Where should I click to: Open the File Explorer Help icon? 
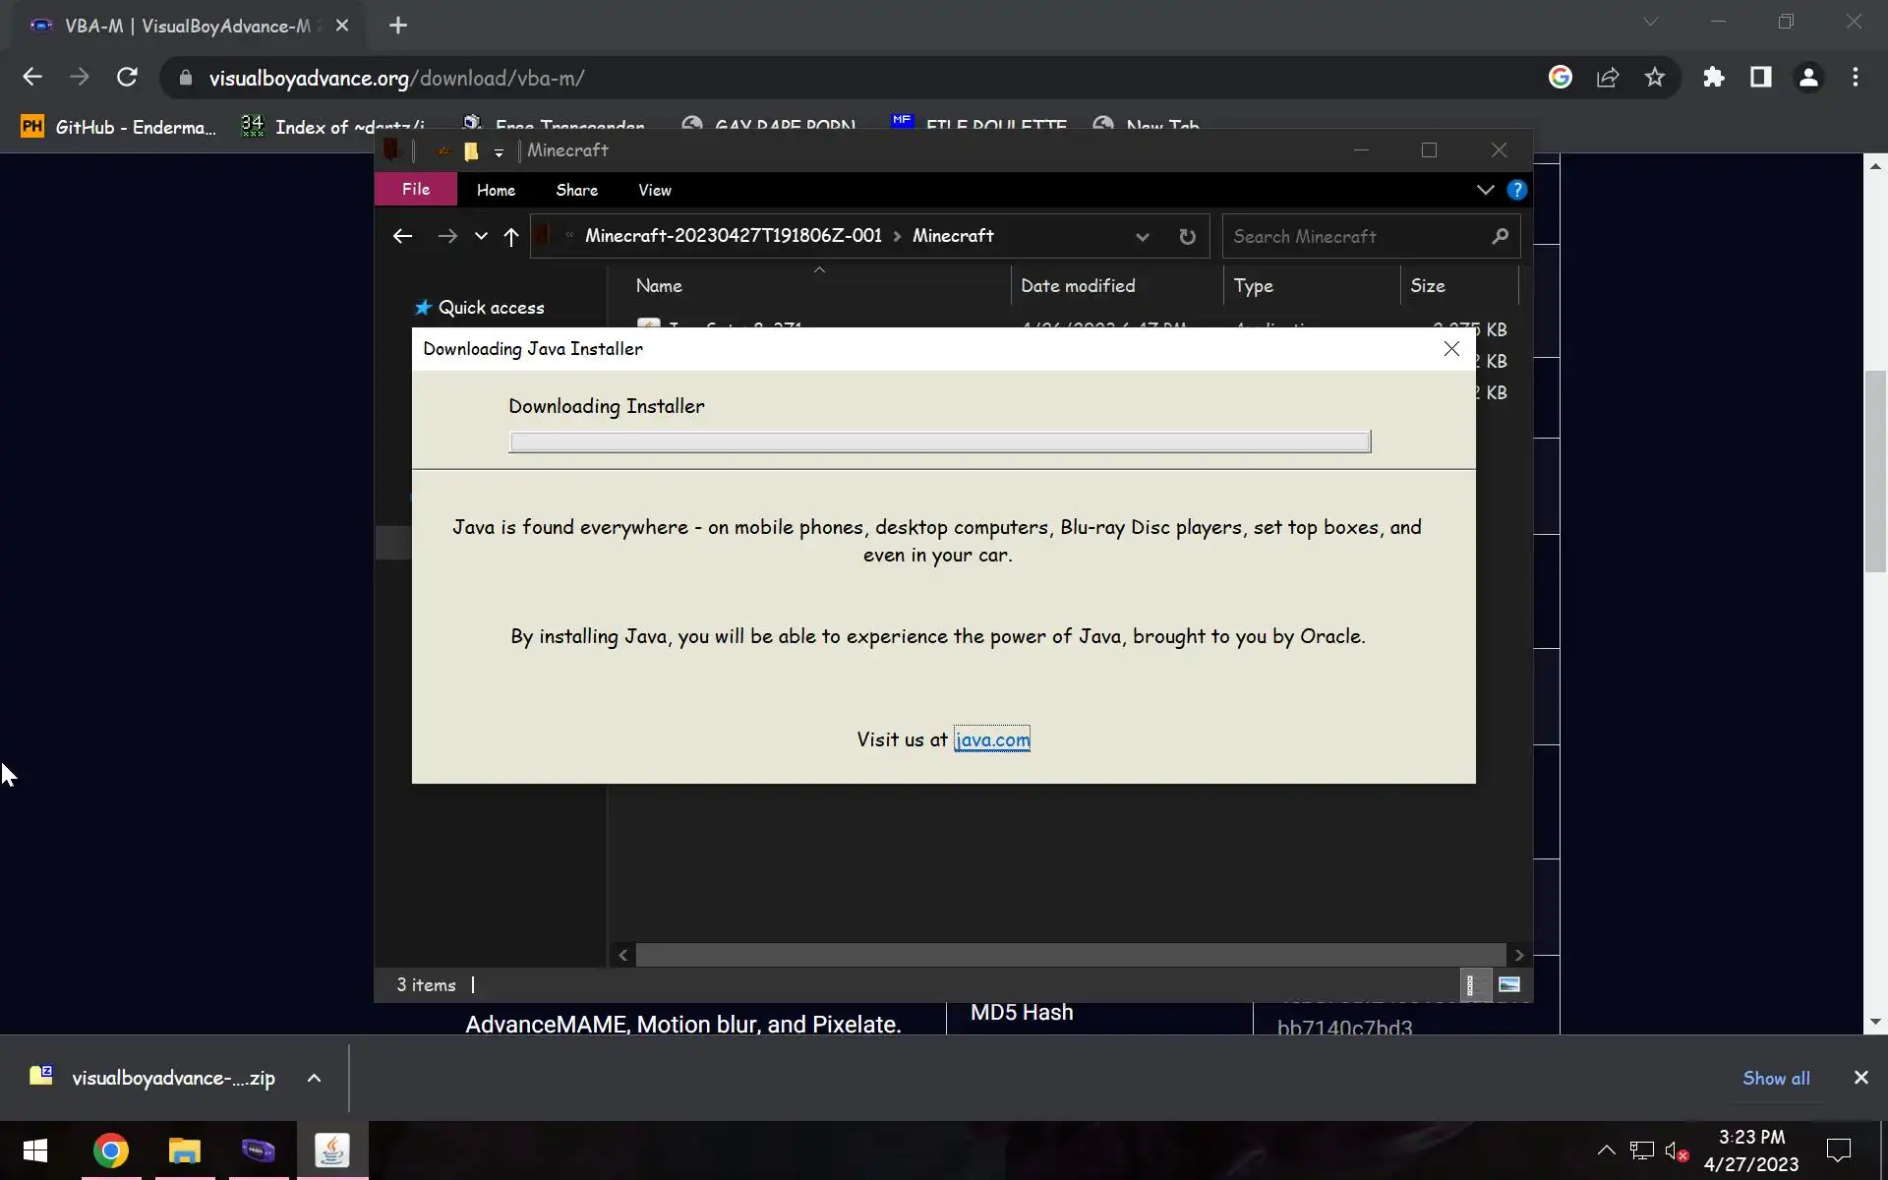coord(1516,190)
